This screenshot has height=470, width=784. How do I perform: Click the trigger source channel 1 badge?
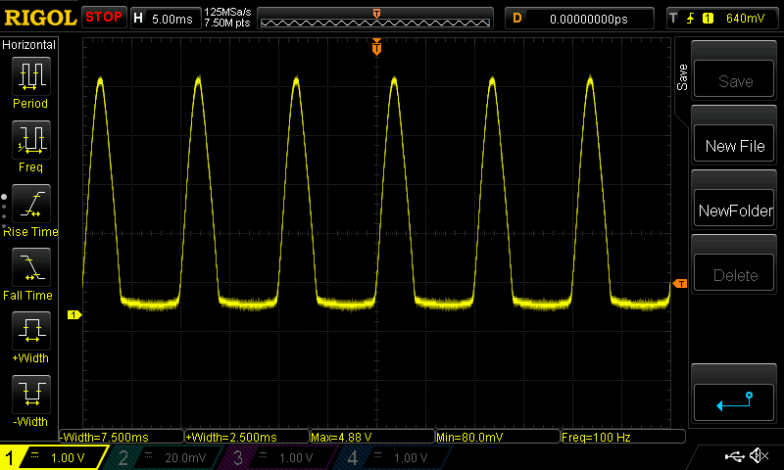pos(708,19)
